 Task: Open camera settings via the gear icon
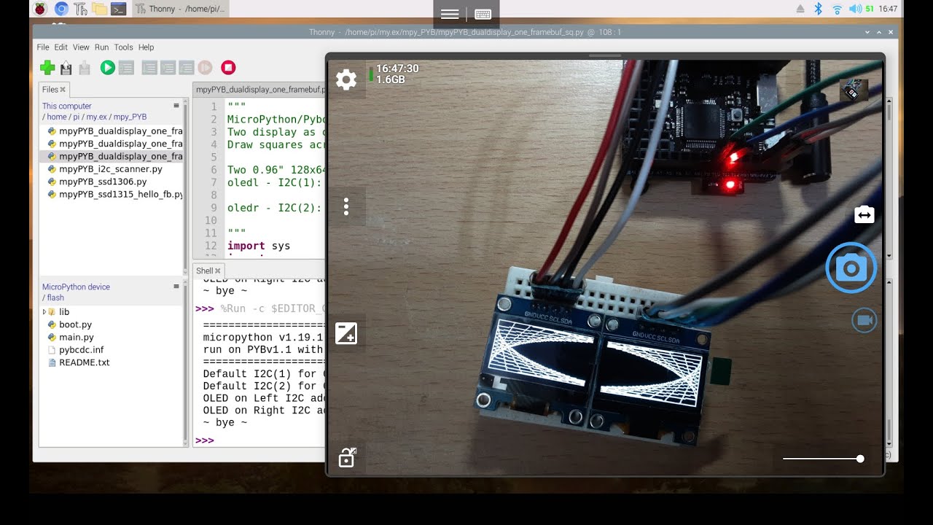click(346, 80)
